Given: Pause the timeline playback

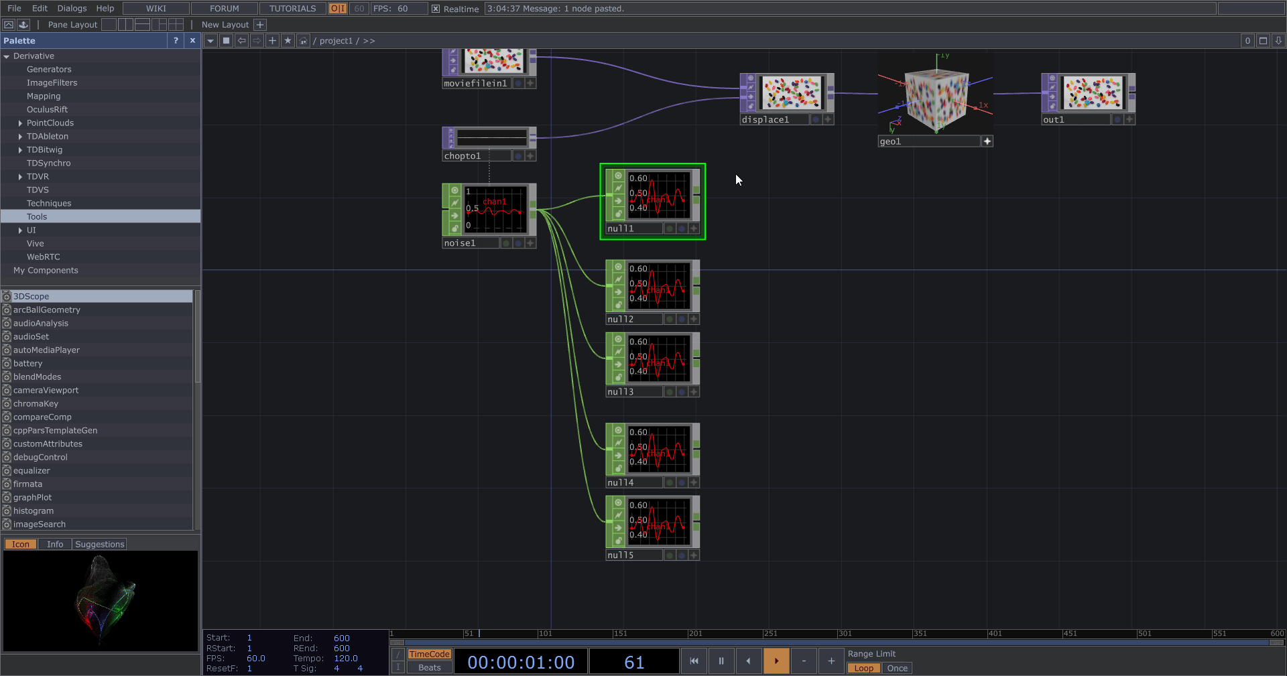Looking at the screenshot, I should (x=721, y=661).
